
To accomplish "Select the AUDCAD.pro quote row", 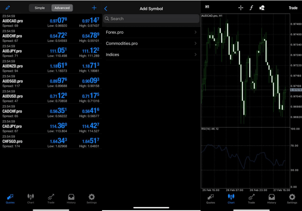I will 51,21.
